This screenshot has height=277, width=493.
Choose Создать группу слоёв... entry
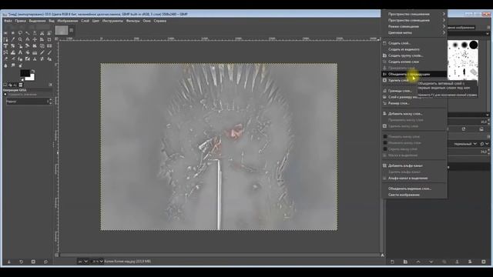[x=414, y=55]
